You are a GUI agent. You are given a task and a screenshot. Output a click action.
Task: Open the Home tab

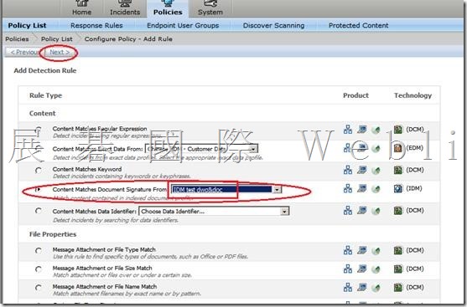[x=81, y=8]
